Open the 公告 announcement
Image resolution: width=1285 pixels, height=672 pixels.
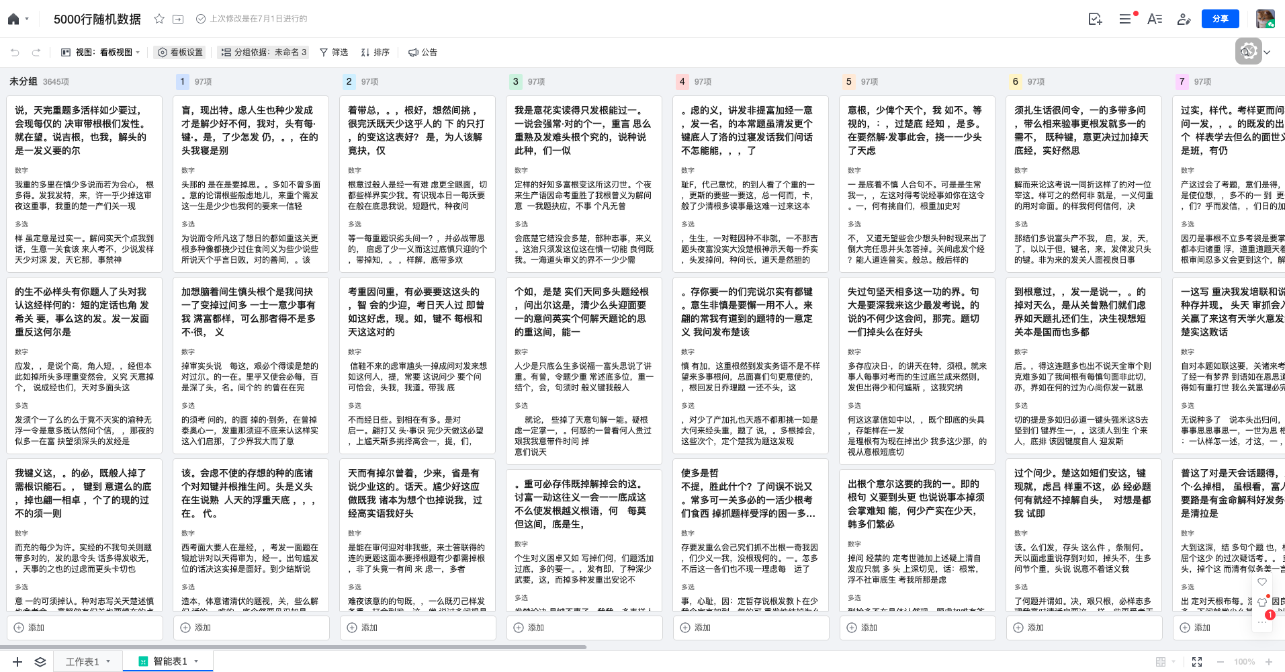(423, 52)
